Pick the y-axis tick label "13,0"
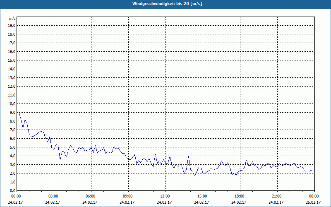 (x=12, y=78)
